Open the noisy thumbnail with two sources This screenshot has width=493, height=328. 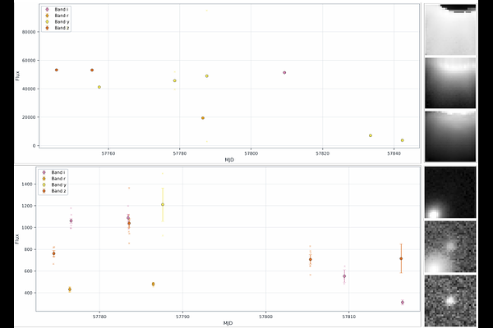tap(450, 247)
